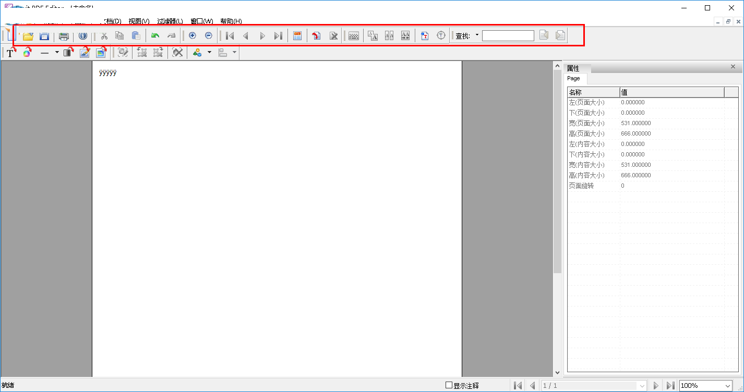Open the color wheel tool
This screenshot has height=392, width=744.
point(27,53)
